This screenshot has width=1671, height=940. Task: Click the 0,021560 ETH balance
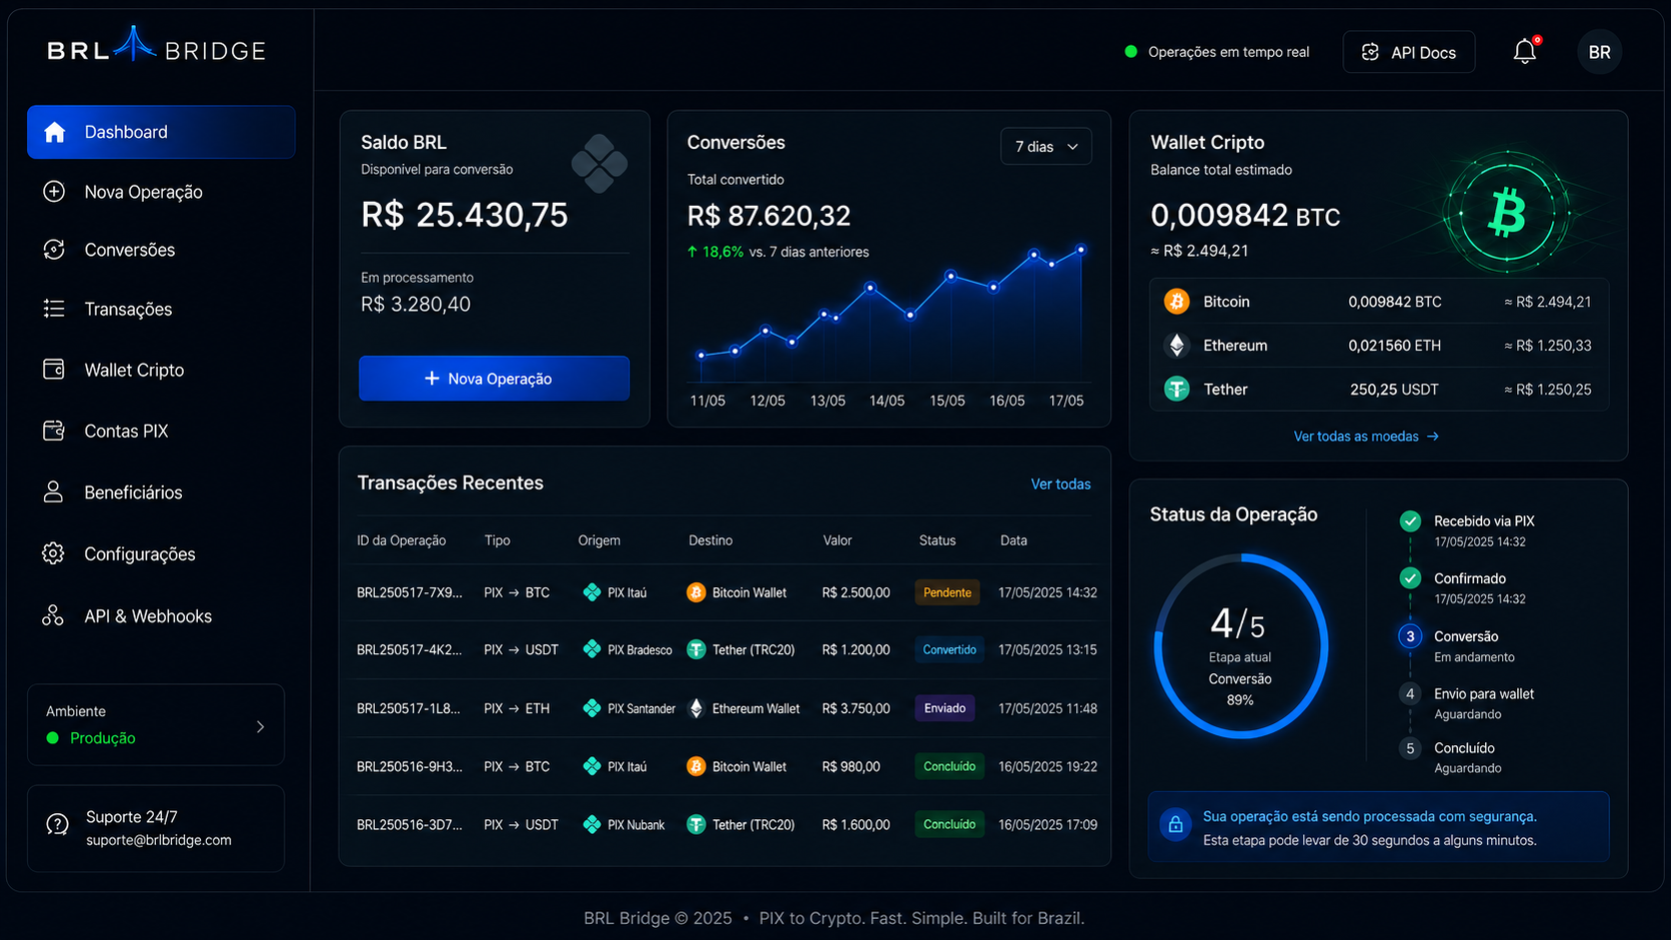[x=1394, y=346]
